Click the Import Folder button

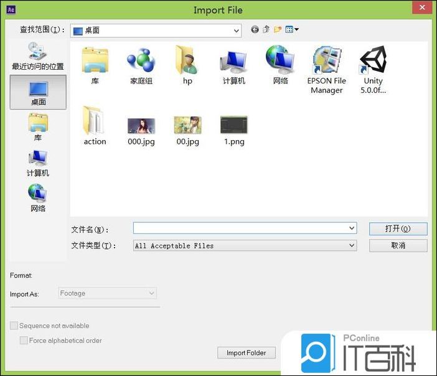coord(247,353)
